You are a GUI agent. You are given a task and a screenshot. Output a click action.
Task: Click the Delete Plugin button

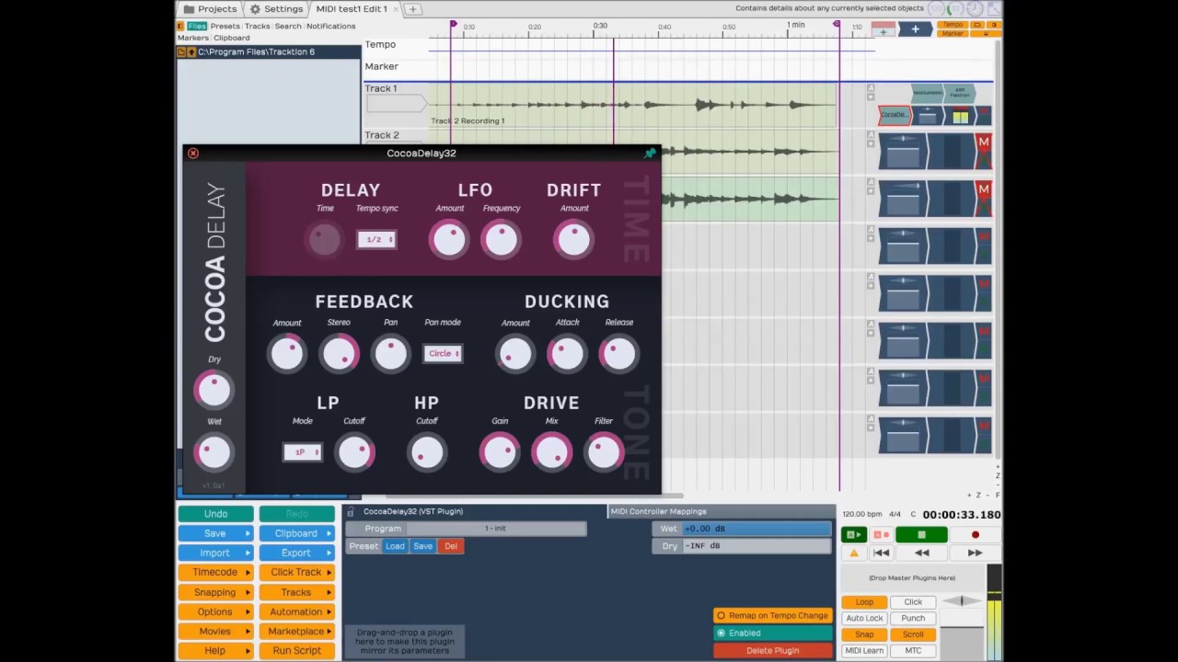(772, 651)
